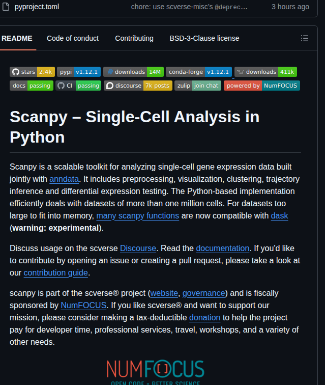Open the scverse Discourse link

pyautogui.click(x=138, y=248)
